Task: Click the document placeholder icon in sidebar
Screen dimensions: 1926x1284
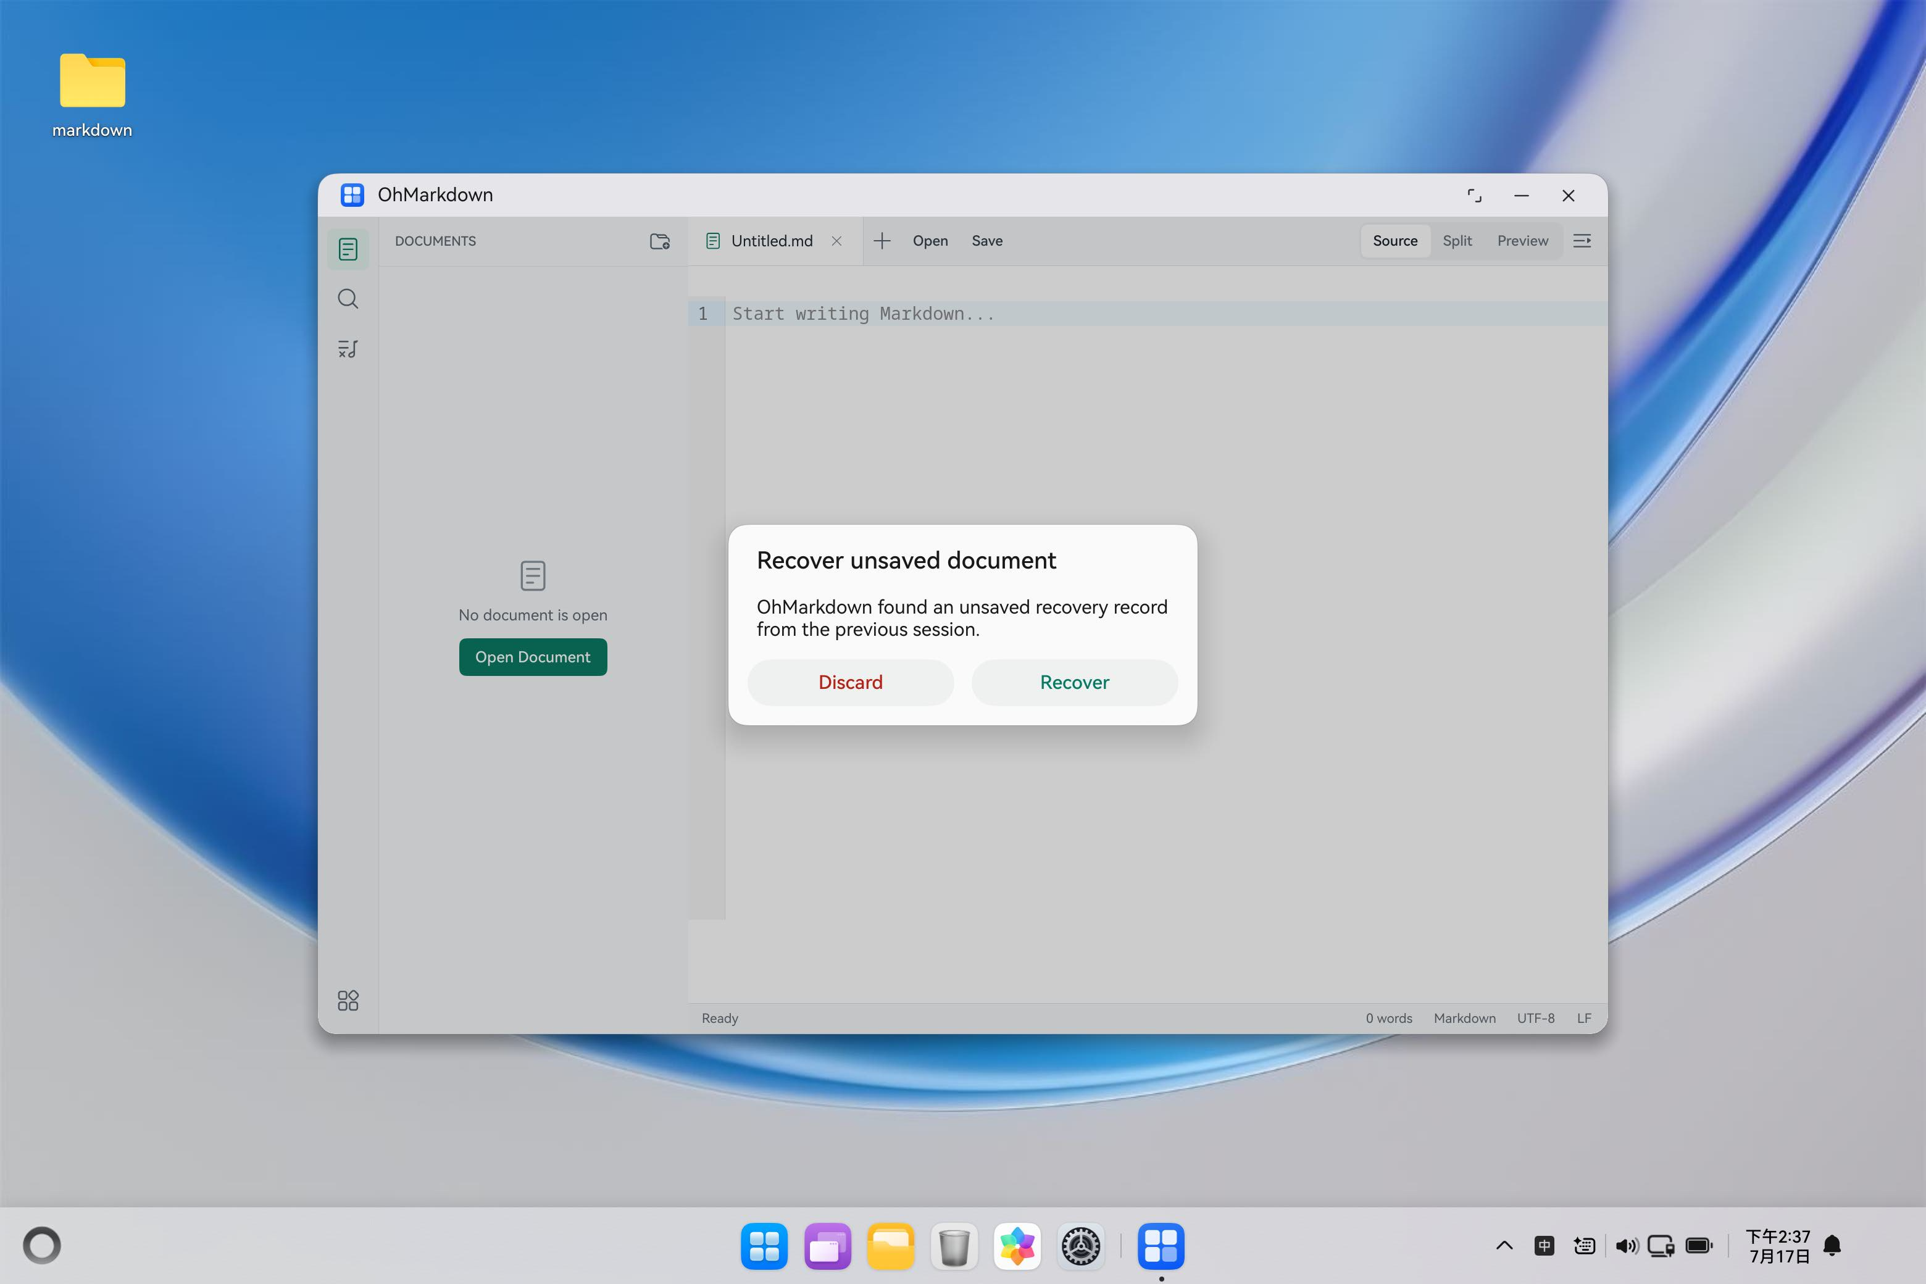Action: pos(533,576)
